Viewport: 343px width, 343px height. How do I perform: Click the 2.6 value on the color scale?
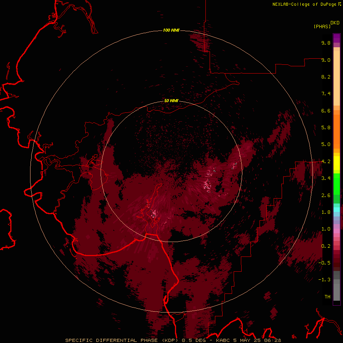(326, 196)
